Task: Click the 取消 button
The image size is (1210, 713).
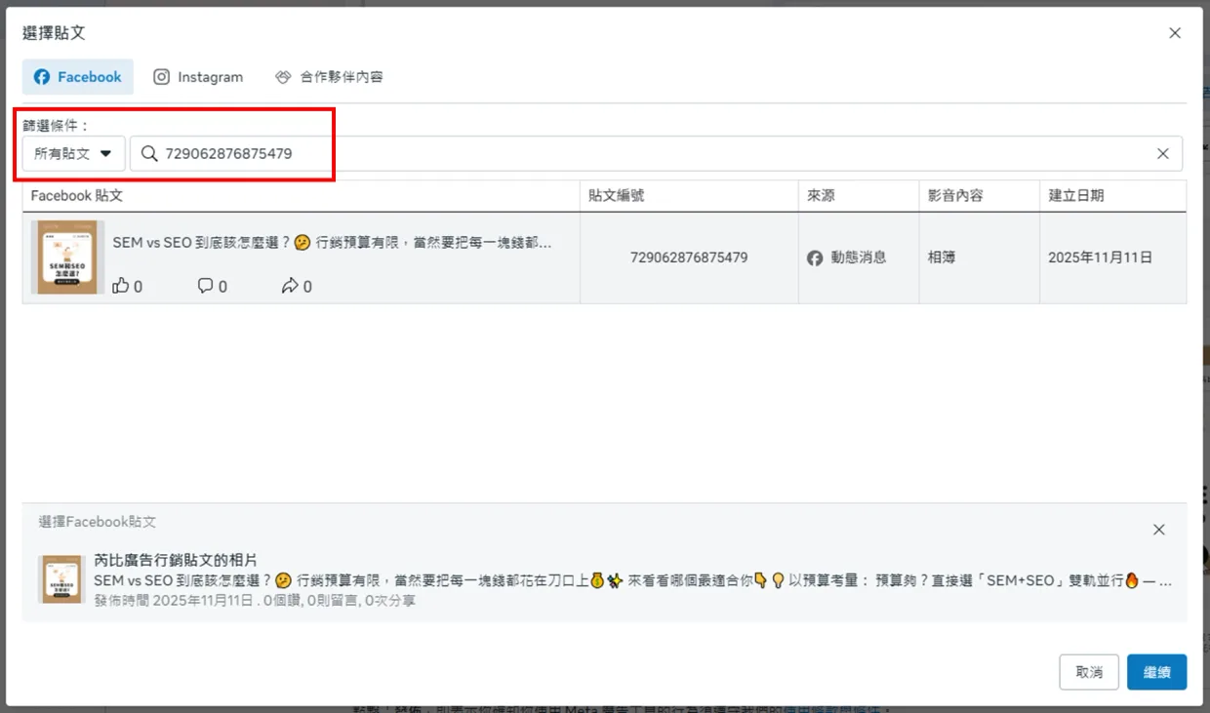Action: click(1089, 672)
